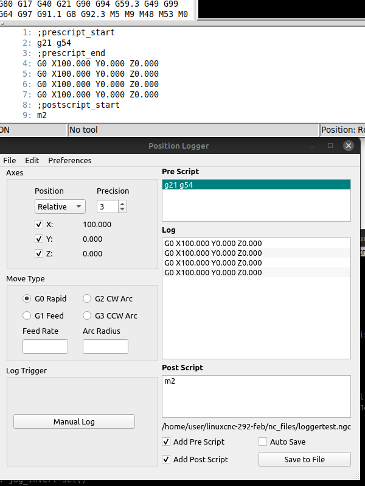The height and width of the screenshot is (486, 365).
Task: Click the No tool status field
Action: point(193,130)
